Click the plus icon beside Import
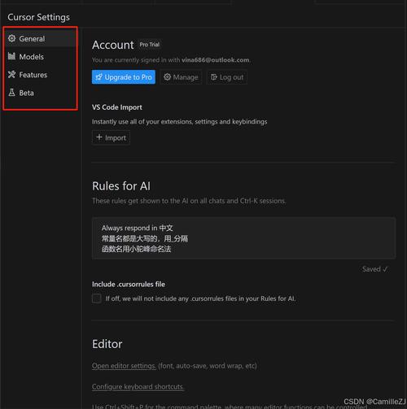 pos(99,137)
